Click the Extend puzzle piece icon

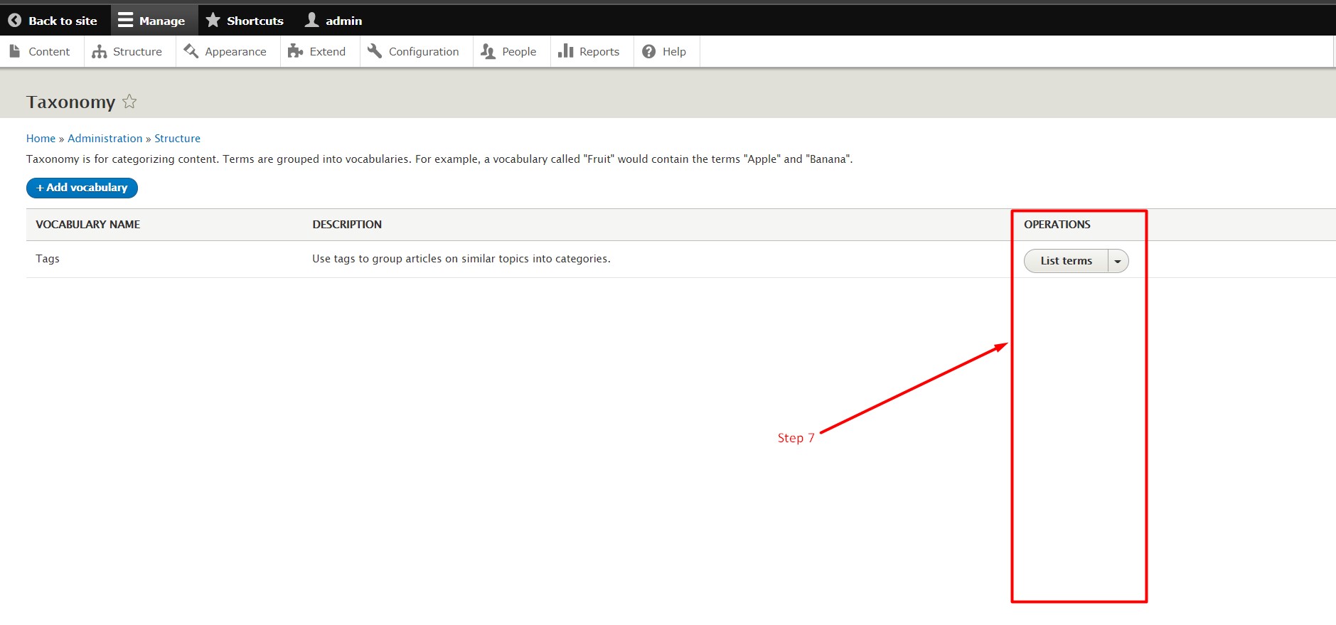(295, 51)
